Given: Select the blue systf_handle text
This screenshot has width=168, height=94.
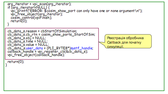Looking at the screenshot, I should pos(82,48).
